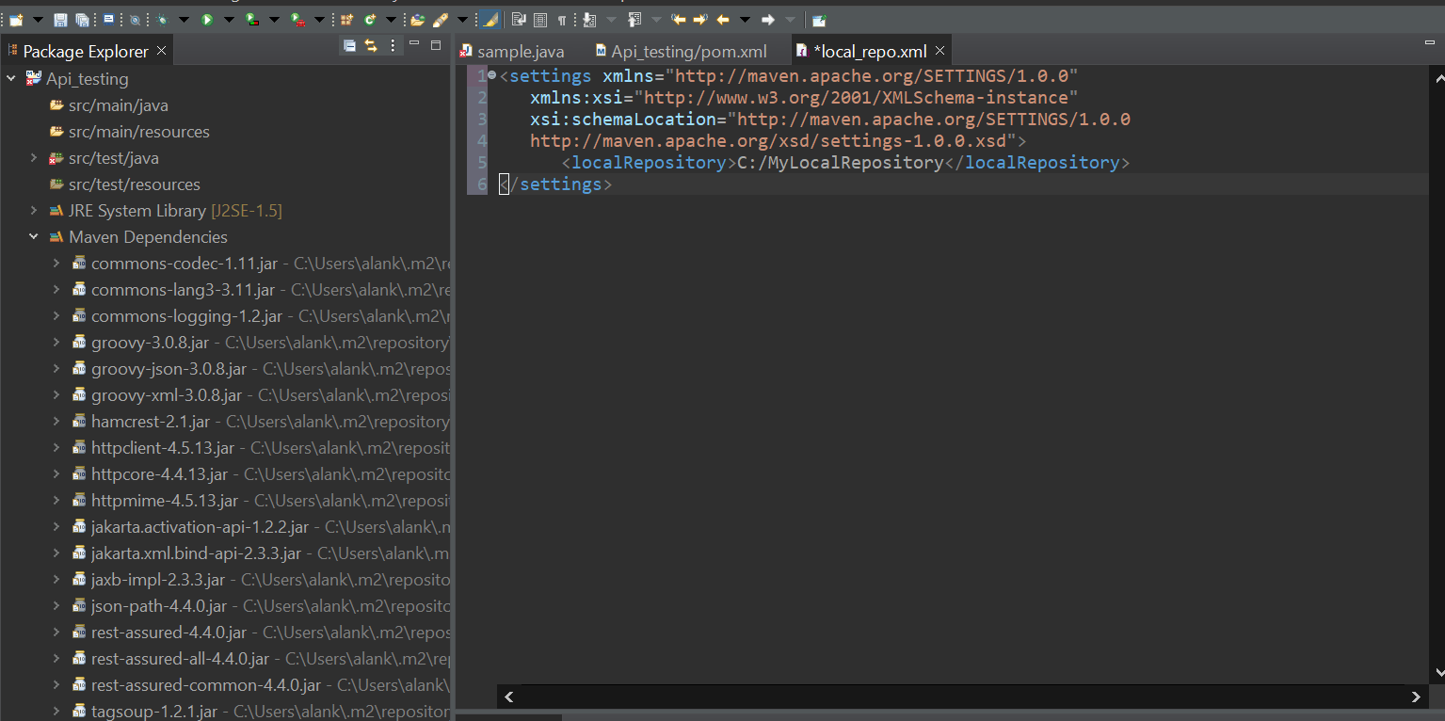Collapse All items in Package Explorer
Image resolution: width=1445 pixels, height=721 pixels.
click(x=349, y=46)
